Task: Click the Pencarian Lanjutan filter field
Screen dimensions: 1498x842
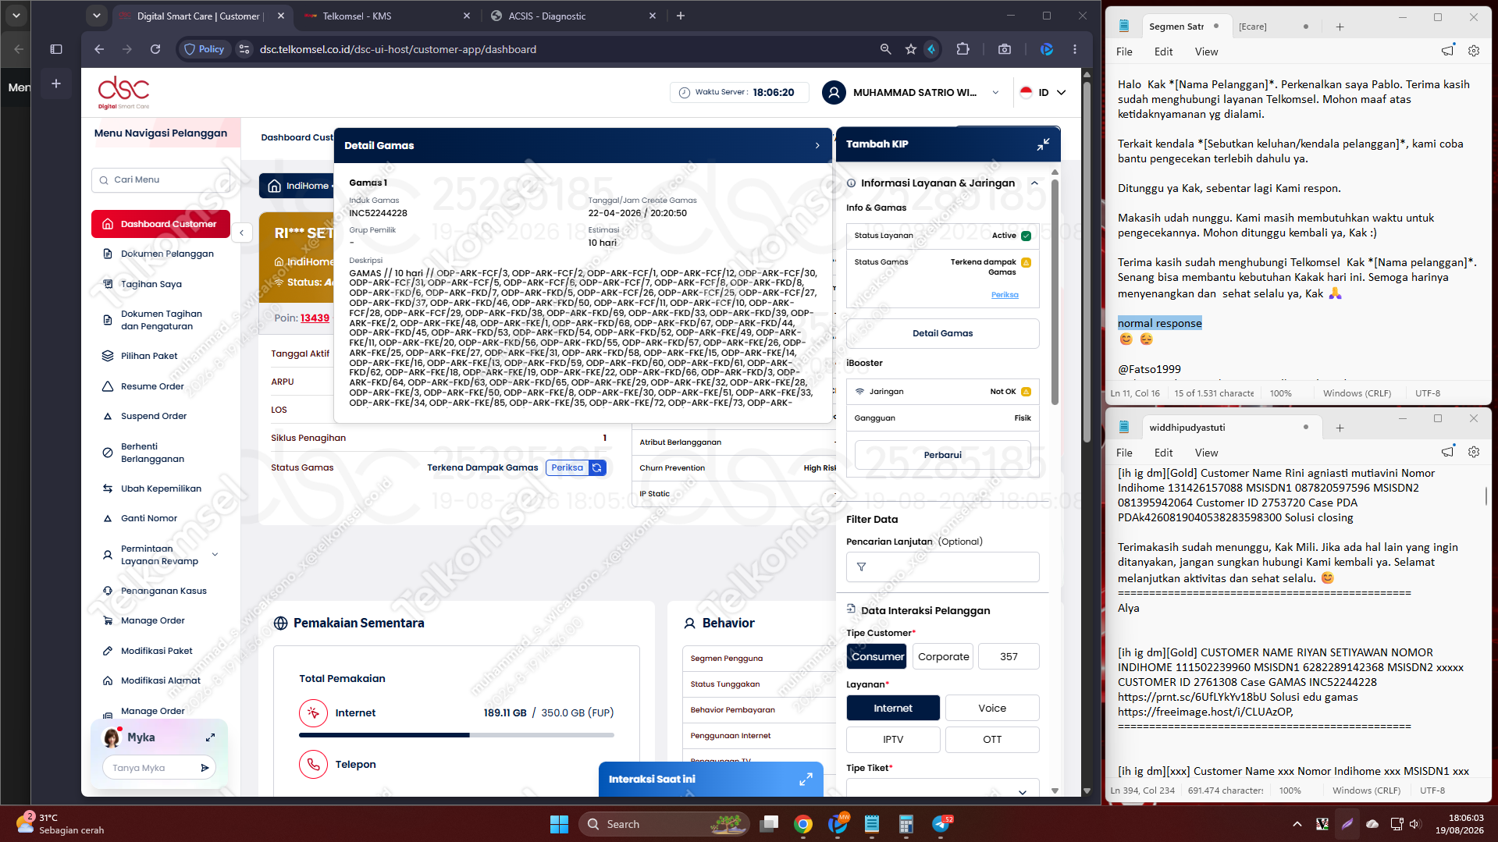Action: pos(942,567)
